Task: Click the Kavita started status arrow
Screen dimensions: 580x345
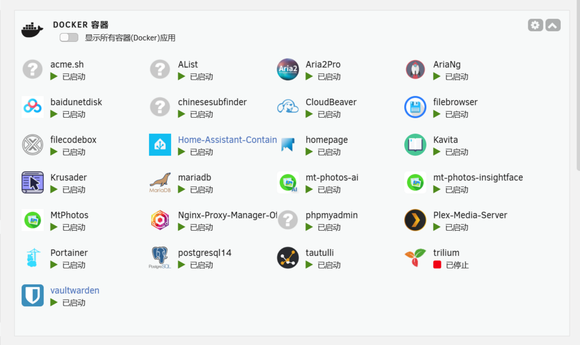Action: pos(437,151)
